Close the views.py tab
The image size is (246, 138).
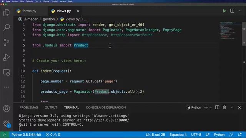(78, 11)
